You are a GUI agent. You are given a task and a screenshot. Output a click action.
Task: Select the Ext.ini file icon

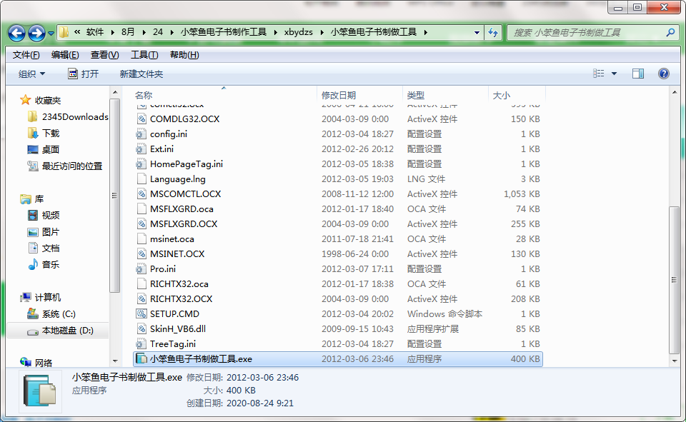click(141, 149)
